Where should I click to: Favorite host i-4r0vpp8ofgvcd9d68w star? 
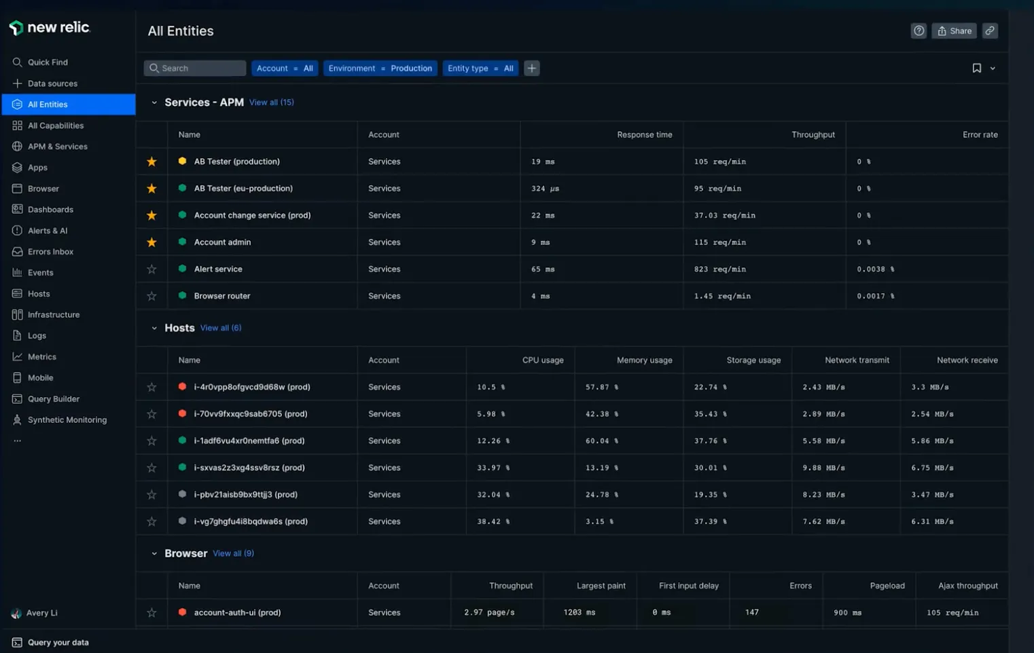151,387
